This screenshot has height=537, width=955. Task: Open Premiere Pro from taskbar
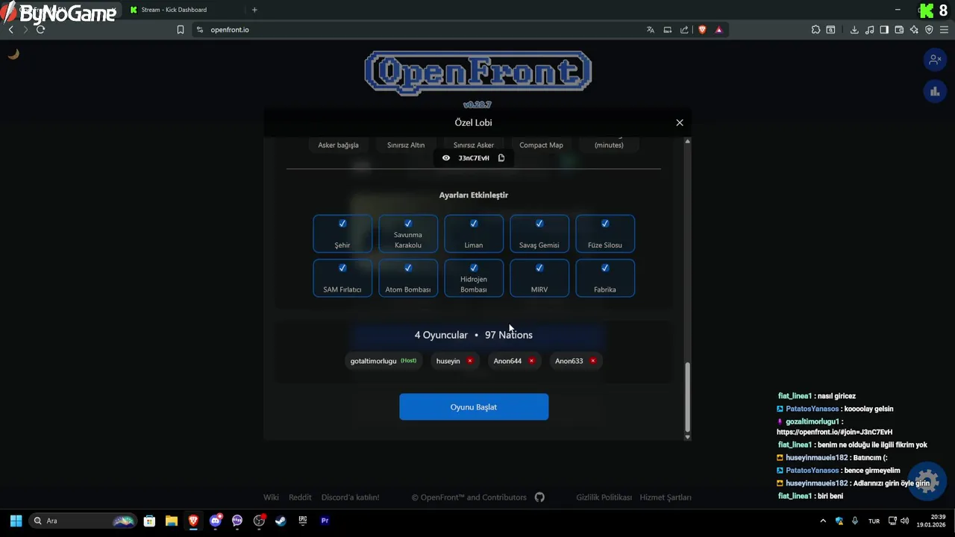pyautogui.click(x=325, y=521)
